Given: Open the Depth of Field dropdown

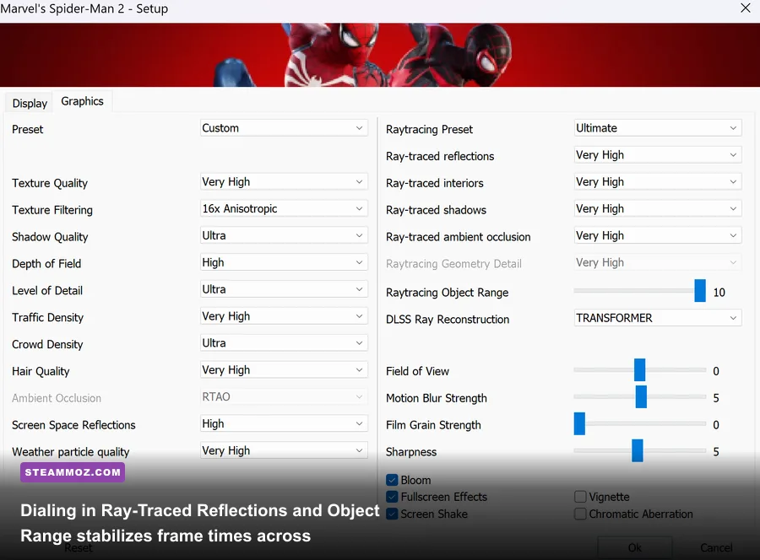Looking at the screenshot, I should [x=284, y=262].
